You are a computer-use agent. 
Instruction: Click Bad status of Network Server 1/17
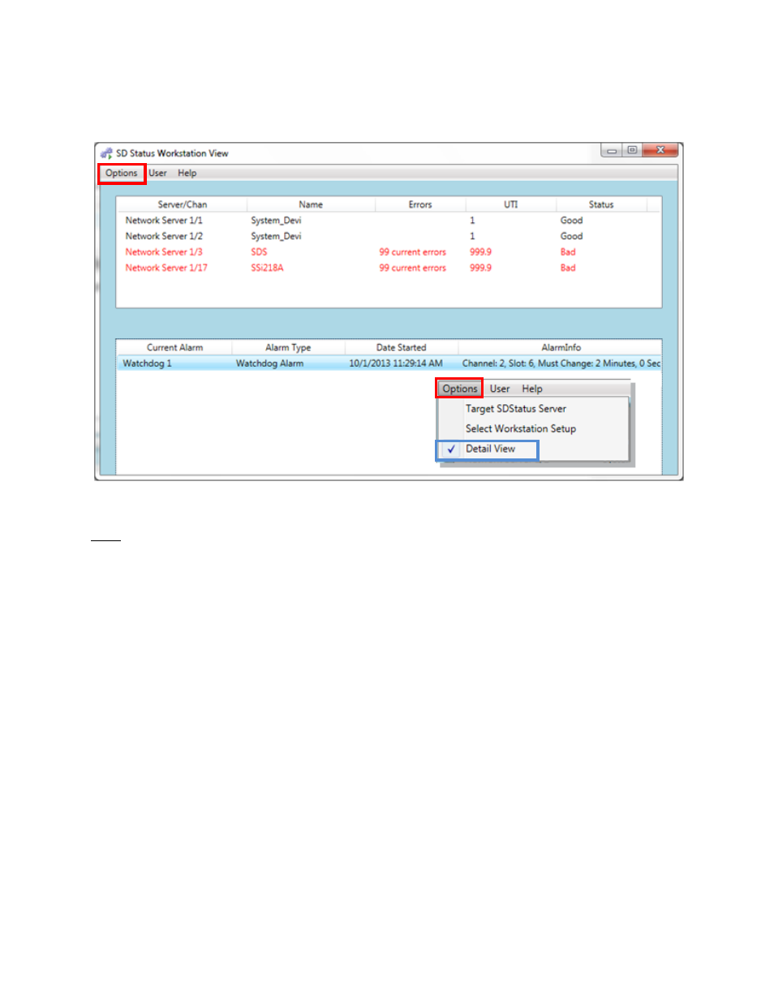568,268
